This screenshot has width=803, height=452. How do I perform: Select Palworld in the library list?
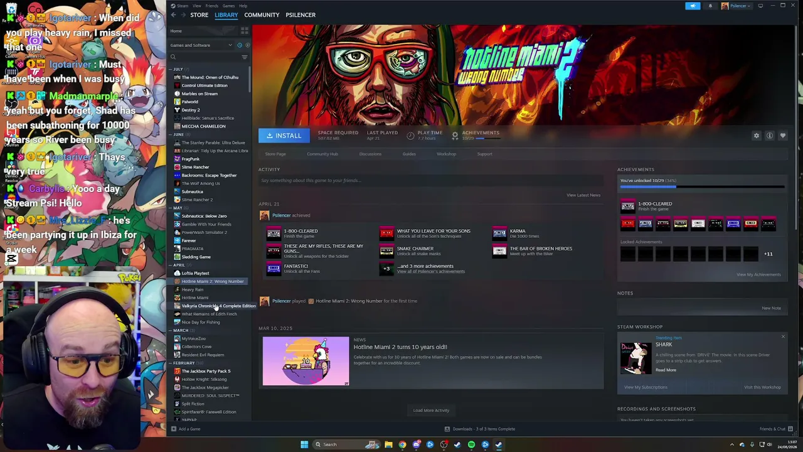[189, 102]
